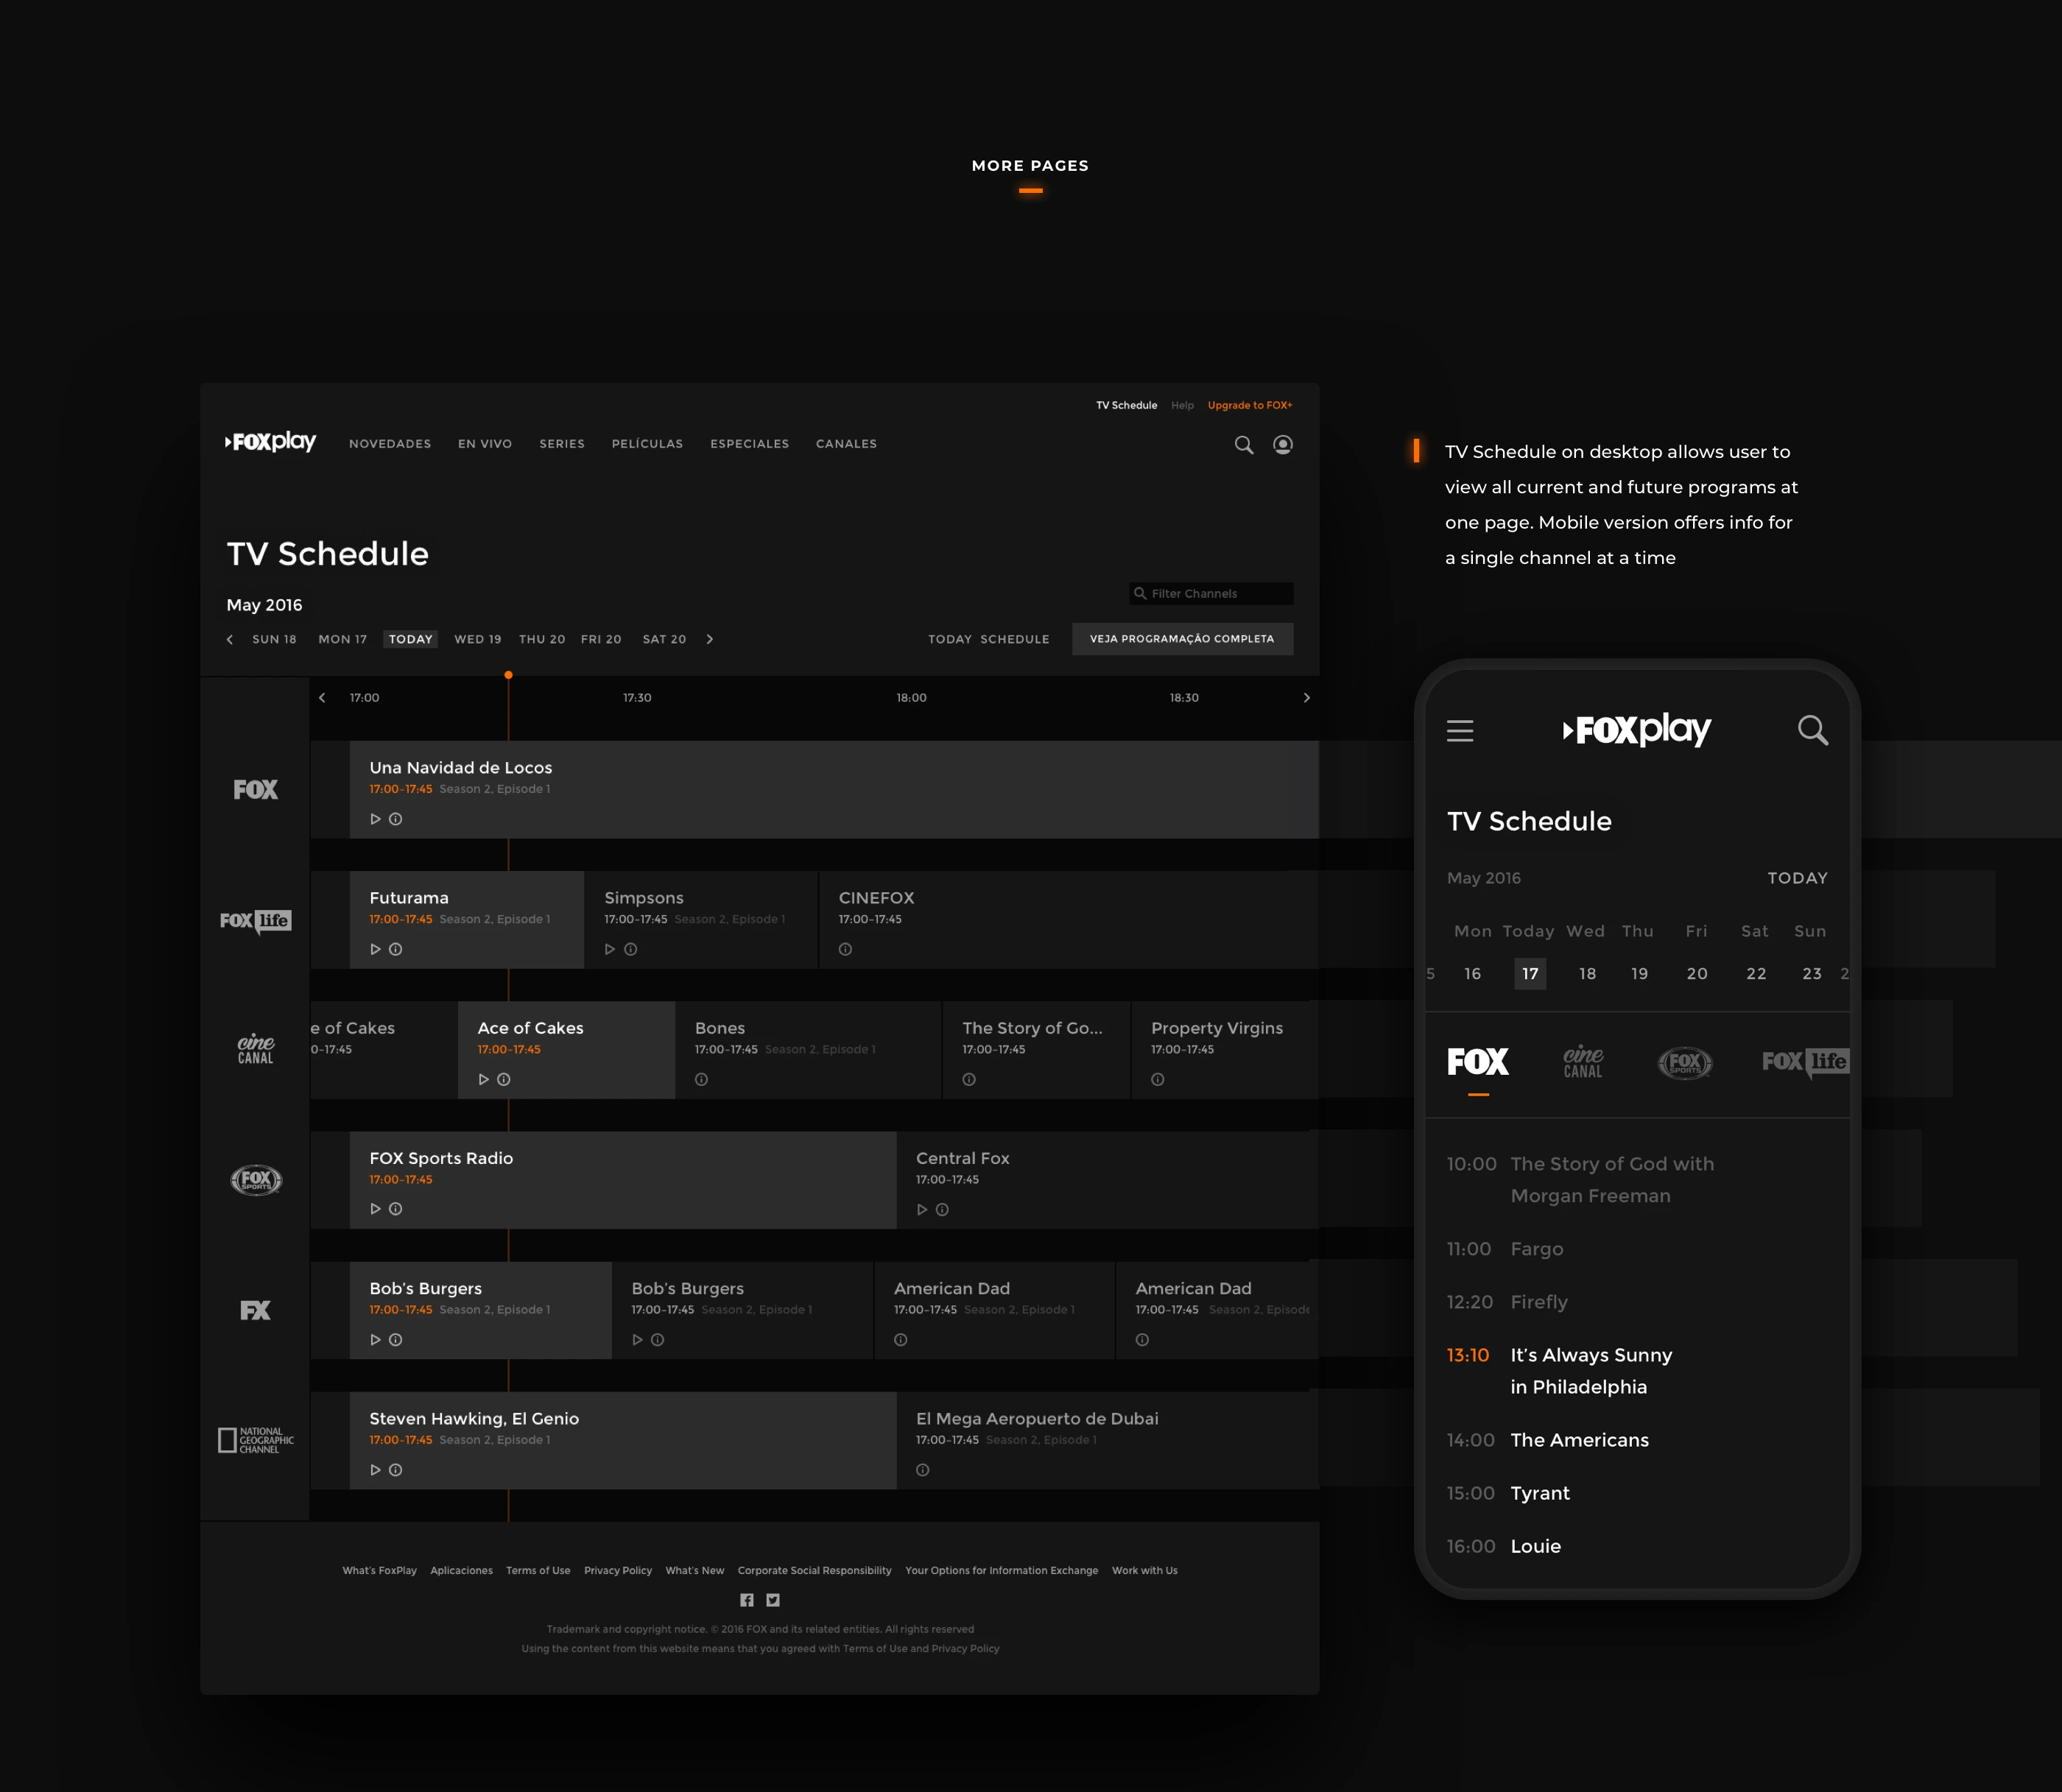Click the left chevron before SUN 18
This screenshot has height=1792, width=2062.
pyautogui.click(x=230, y=639)
